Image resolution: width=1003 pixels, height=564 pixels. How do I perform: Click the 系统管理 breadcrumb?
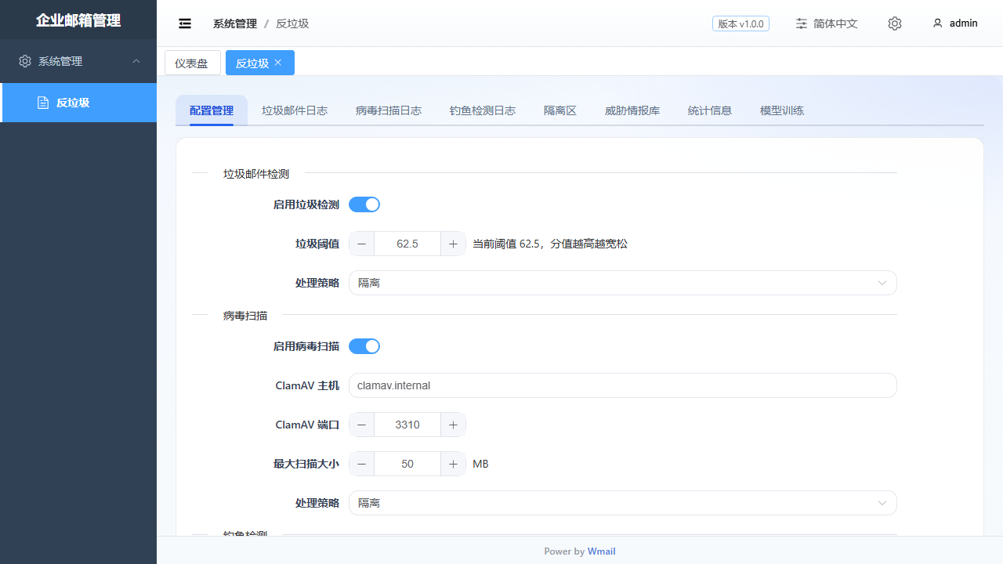[x=235, y=23]
